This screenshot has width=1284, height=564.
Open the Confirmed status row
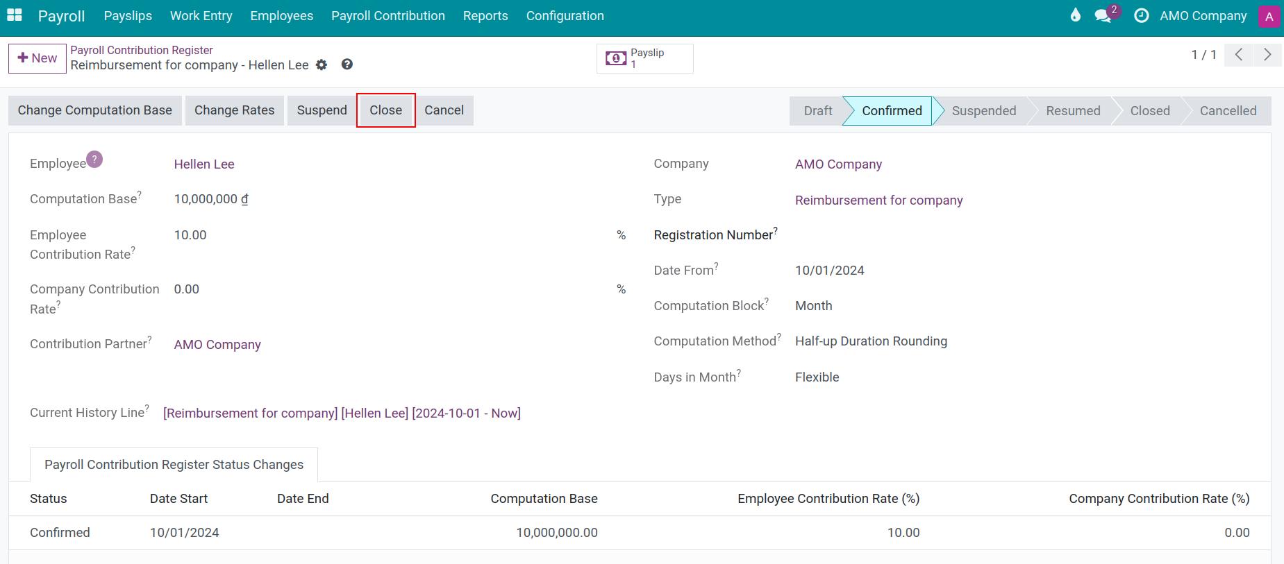point(640,533)
